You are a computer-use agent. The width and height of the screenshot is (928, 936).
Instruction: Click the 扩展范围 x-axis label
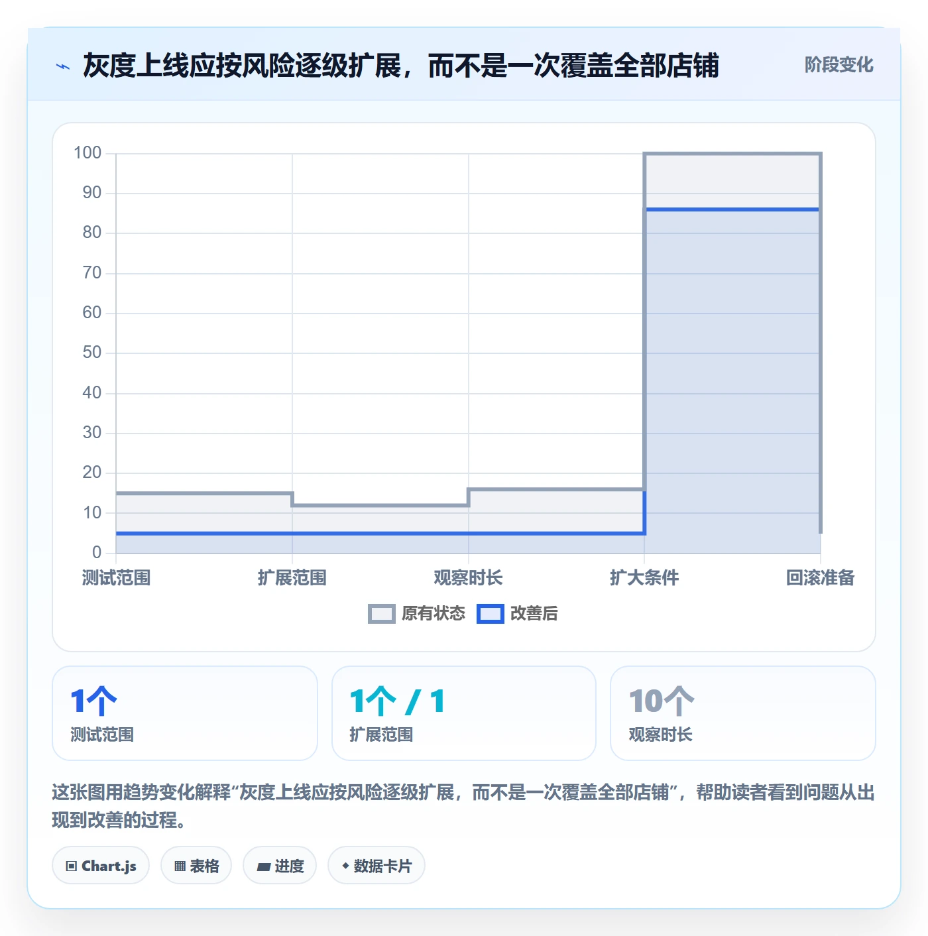[x=292, y=578]
